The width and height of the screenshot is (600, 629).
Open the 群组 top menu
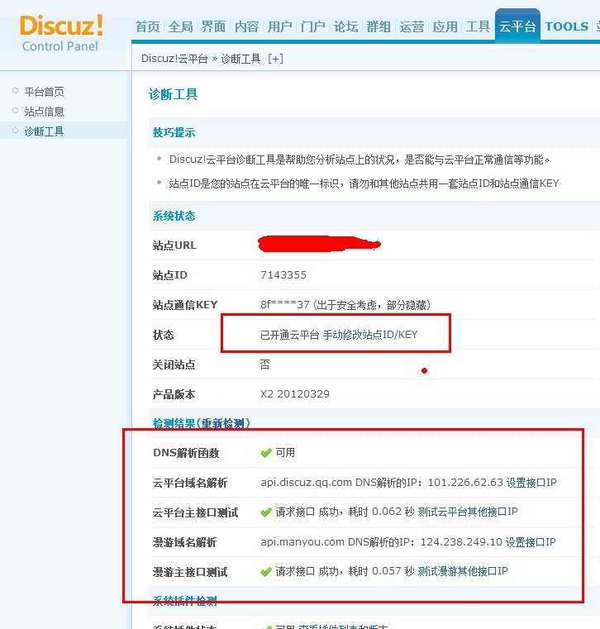click(x=379, y=26)
